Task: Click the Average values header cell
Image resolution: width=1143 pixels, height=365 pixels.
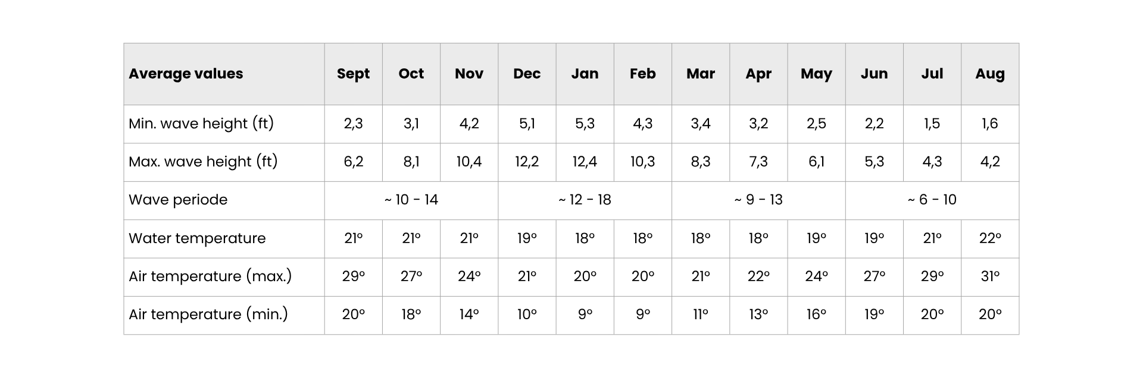Action: point(224,74)
